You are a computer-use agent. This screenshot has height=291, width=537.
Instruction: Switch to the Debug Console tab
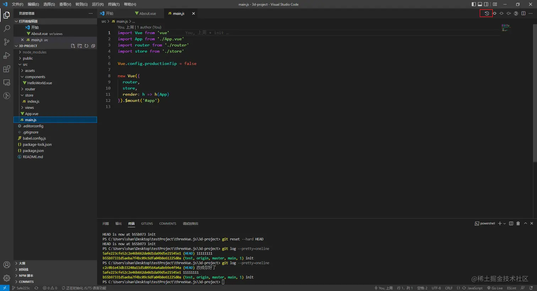[190, 223]
